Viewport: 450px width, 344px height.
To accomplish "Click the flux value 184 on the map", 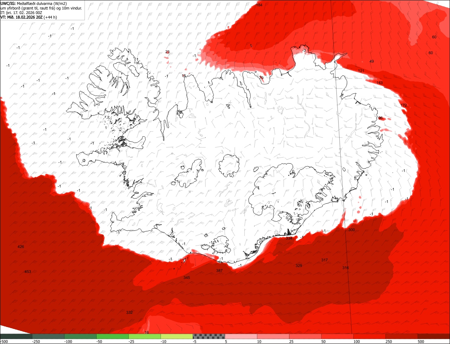I will (x=259, y=5).
